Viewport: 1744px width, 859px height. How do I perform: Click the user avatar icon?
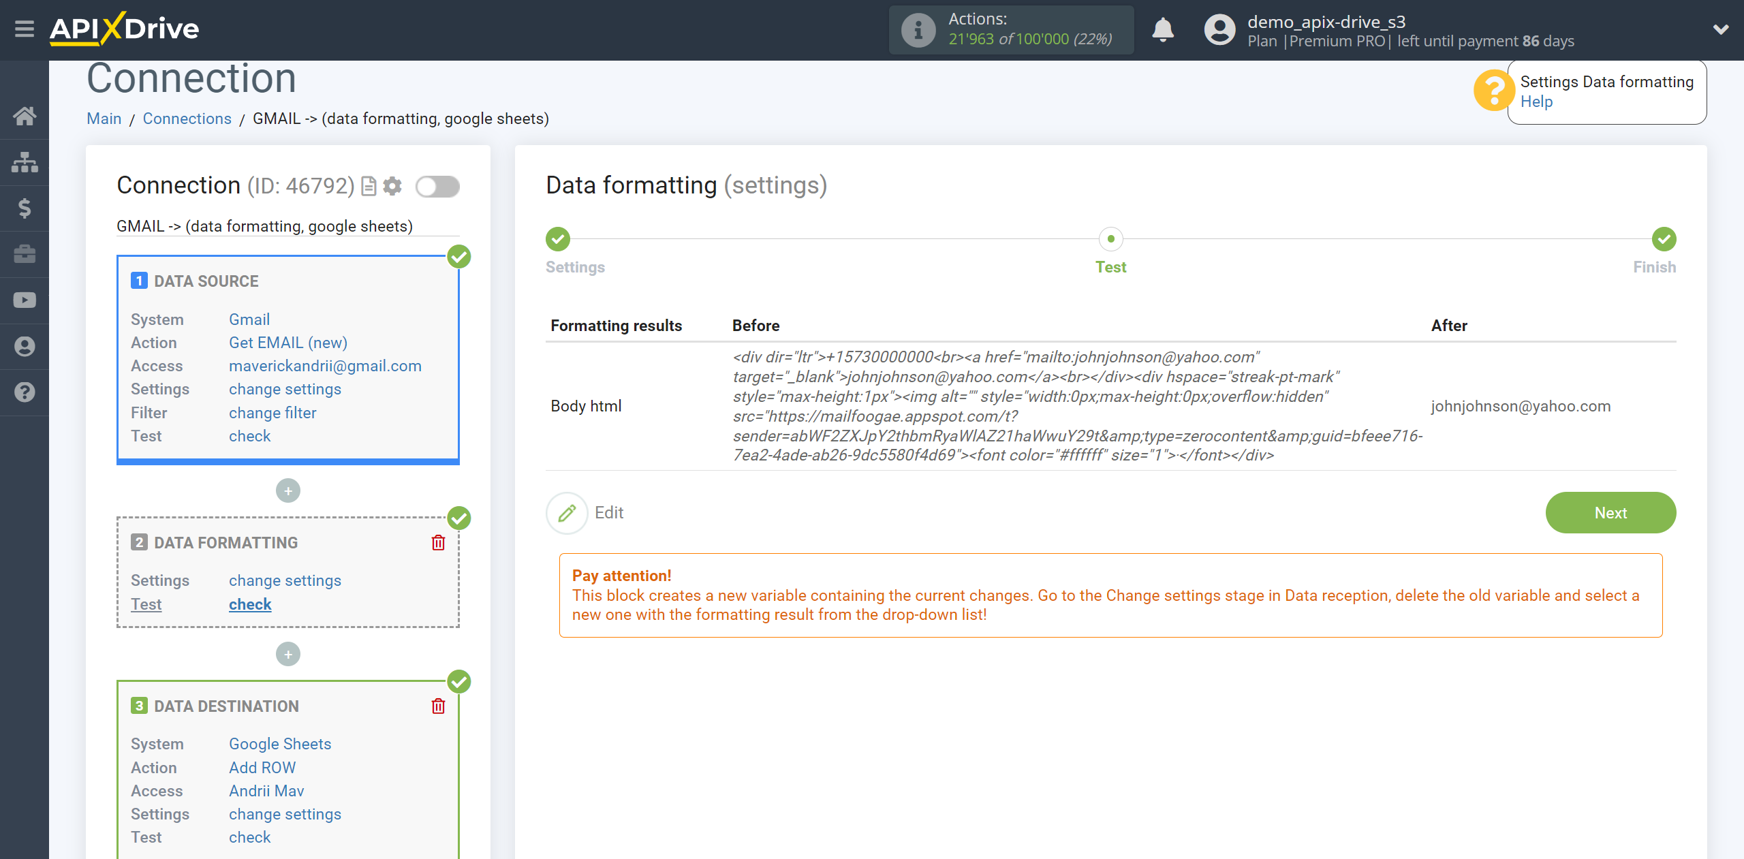[x=1219, y=30]
